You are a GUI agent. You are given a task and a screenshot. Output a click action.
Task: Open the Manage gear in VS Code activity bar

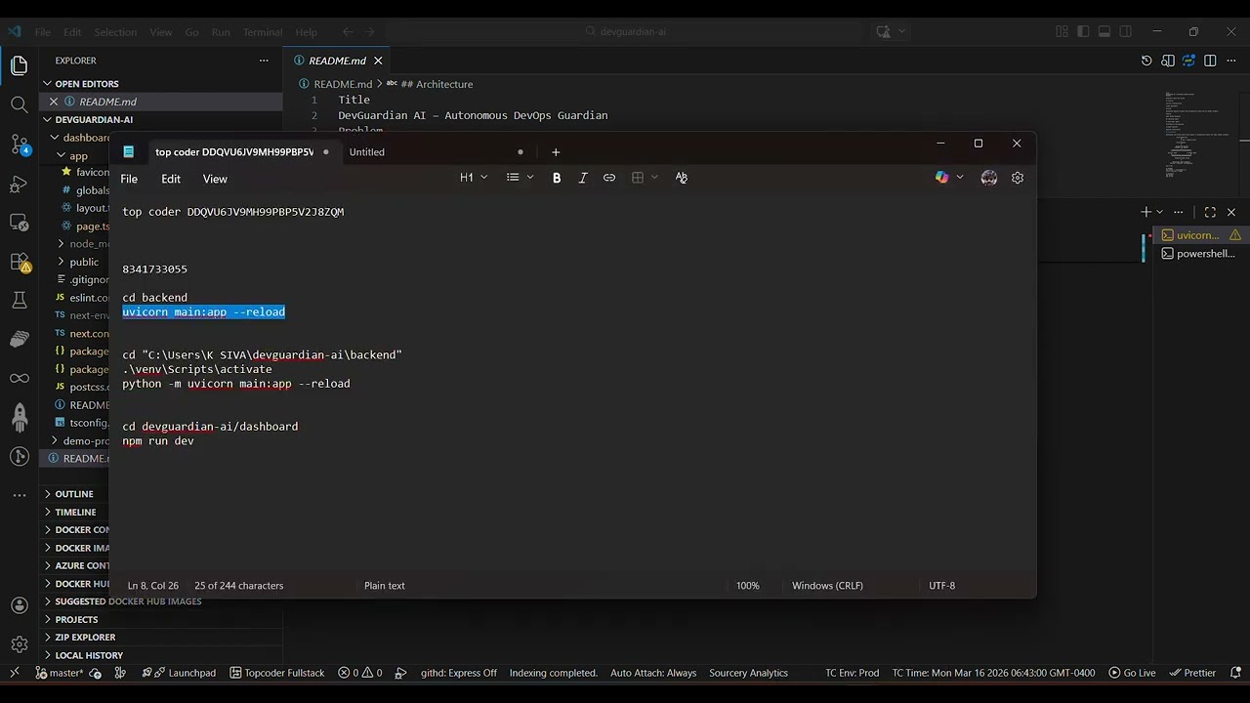click(19, 644)
